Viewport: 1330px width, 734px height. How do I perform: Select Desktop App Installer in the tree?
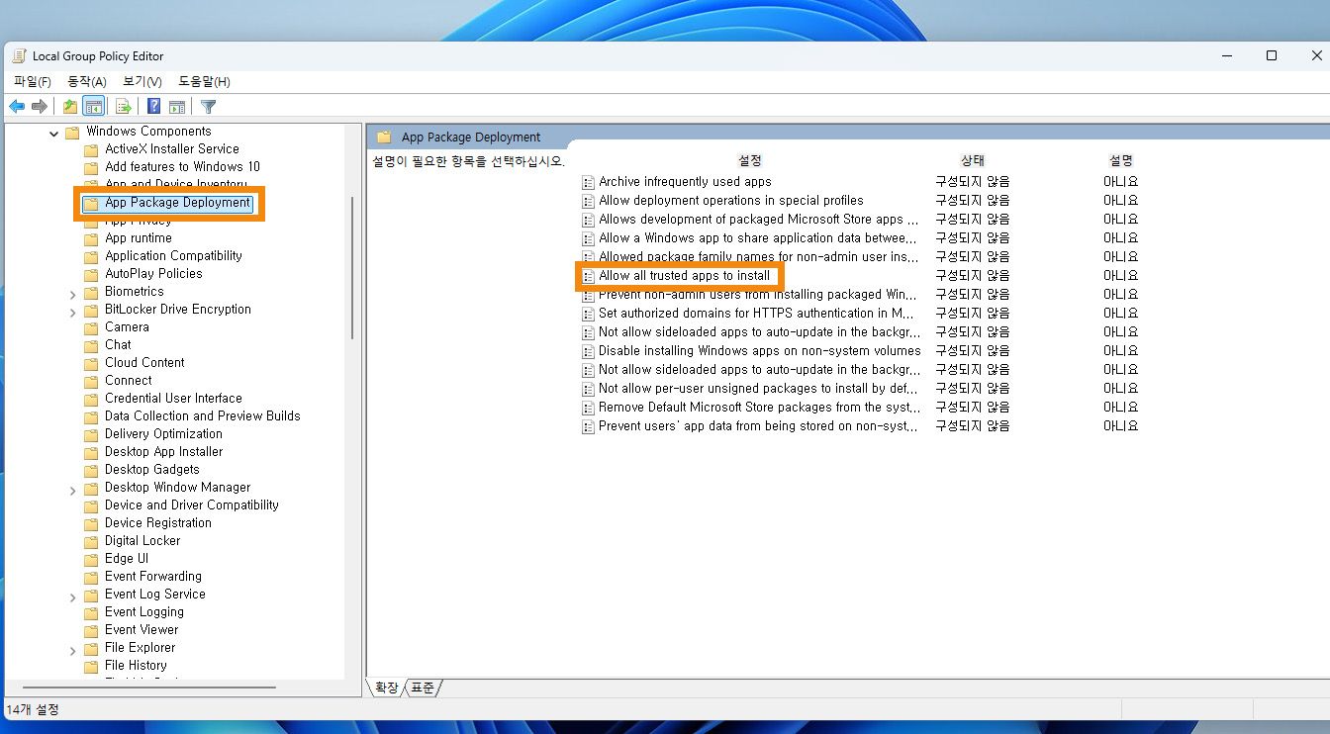pos(163,452)
